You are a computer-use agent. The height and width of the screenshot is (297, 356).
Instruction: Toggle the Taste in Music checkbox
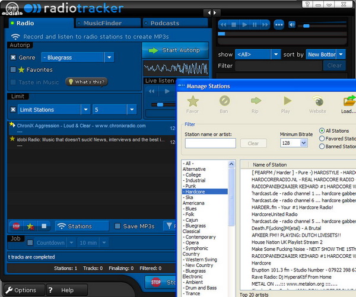13,82
